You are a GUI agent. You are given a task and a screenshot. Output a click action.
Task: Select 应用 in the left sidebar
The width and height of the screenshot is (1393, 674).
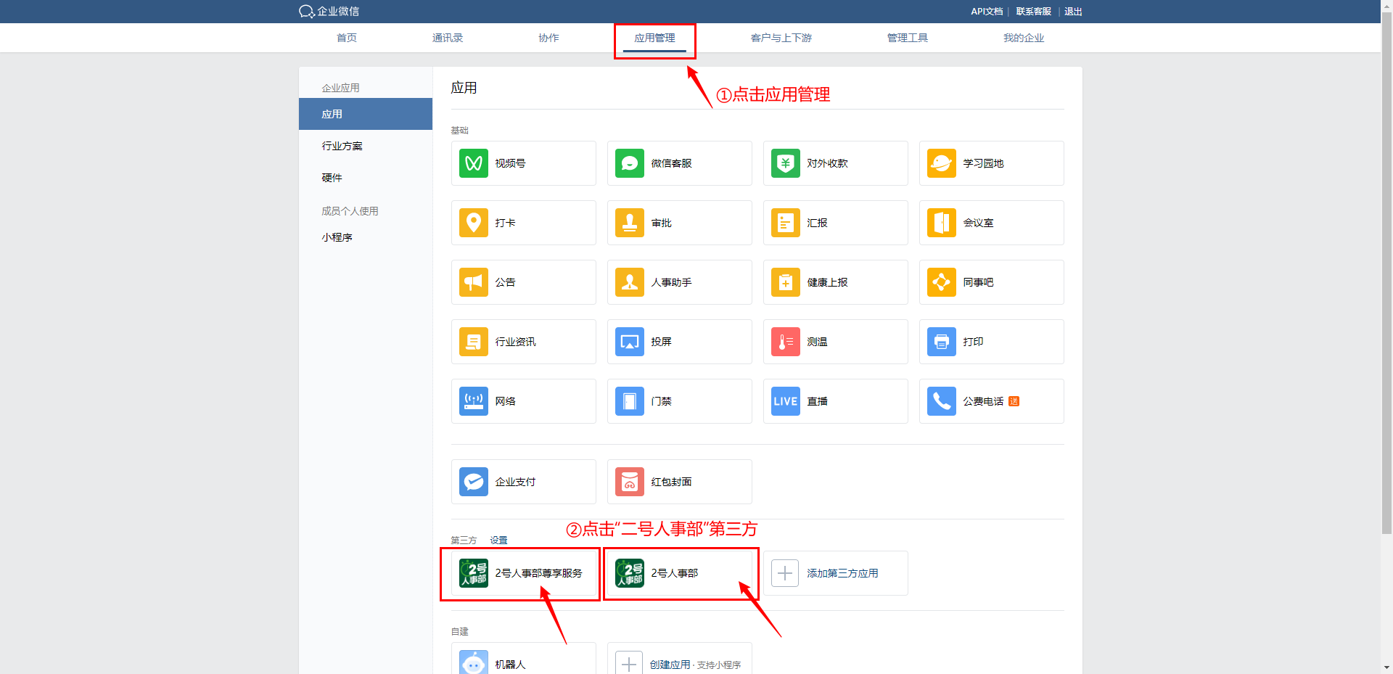coord(366,114)
